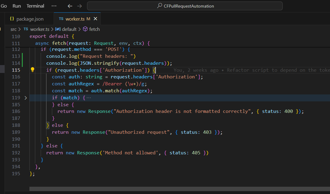
Task: Expand the folded block at line 119
Action: pyautogui.click(x=25, y=98)
